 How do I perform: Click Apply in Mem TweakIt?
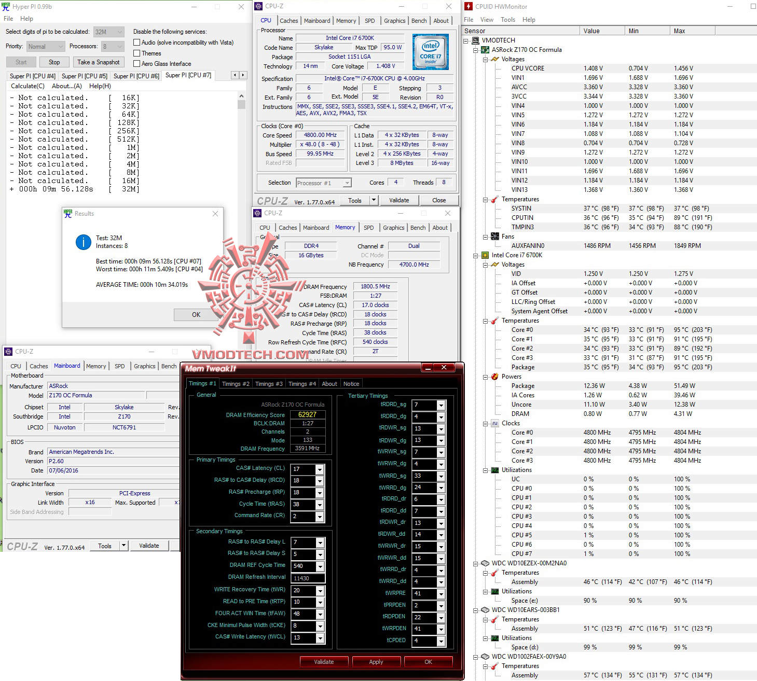pyautogui.click(x=376, y=661)
